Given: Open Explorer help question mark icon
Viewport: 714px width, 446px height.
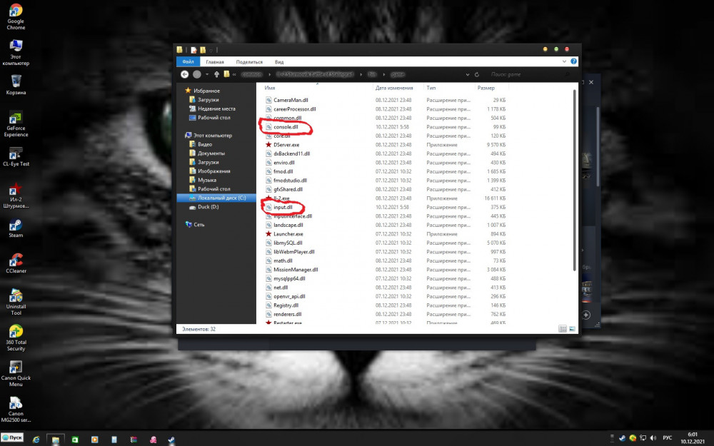Looking at the screenshot, I should (x=573, y=61).
